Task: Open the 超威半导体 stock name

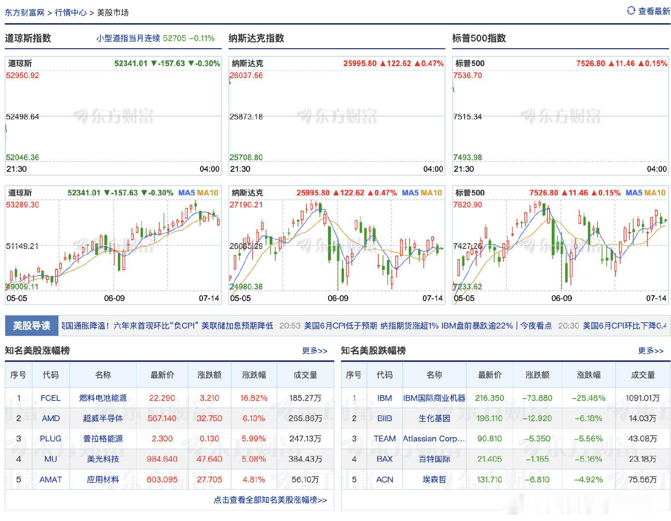Action: [x=103, y=418]
